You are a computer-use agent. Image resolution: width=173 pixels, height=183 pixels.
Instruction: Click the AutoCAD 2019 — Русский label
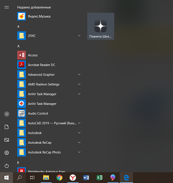click(52, 123)
